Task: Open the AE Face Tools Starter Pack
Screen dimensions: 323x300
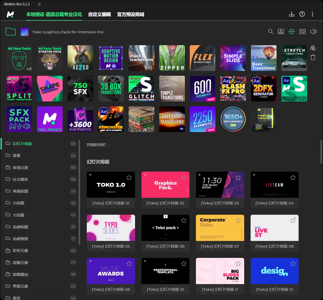Action: [x=50, y=58]
